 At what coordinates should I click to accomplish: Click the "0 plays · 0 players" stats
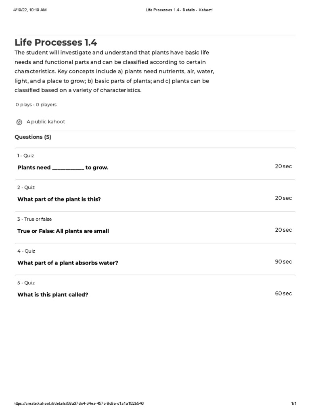click(x=36, y=105)
